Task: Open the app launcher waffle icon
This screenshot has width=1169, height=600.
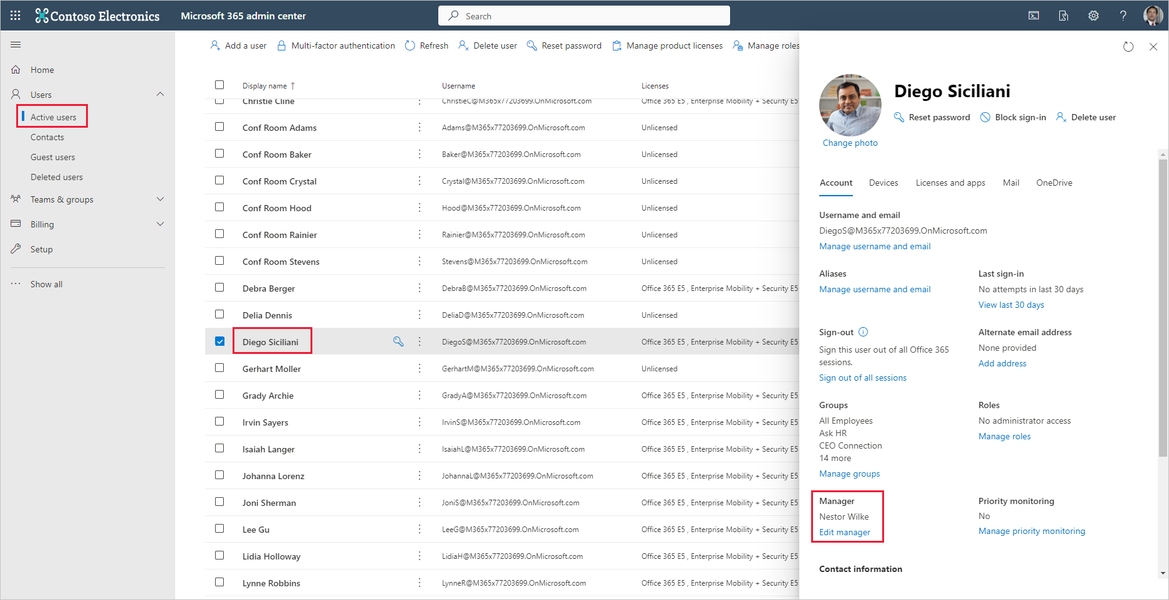Action: pyautogui.click(x=16, y=16)
